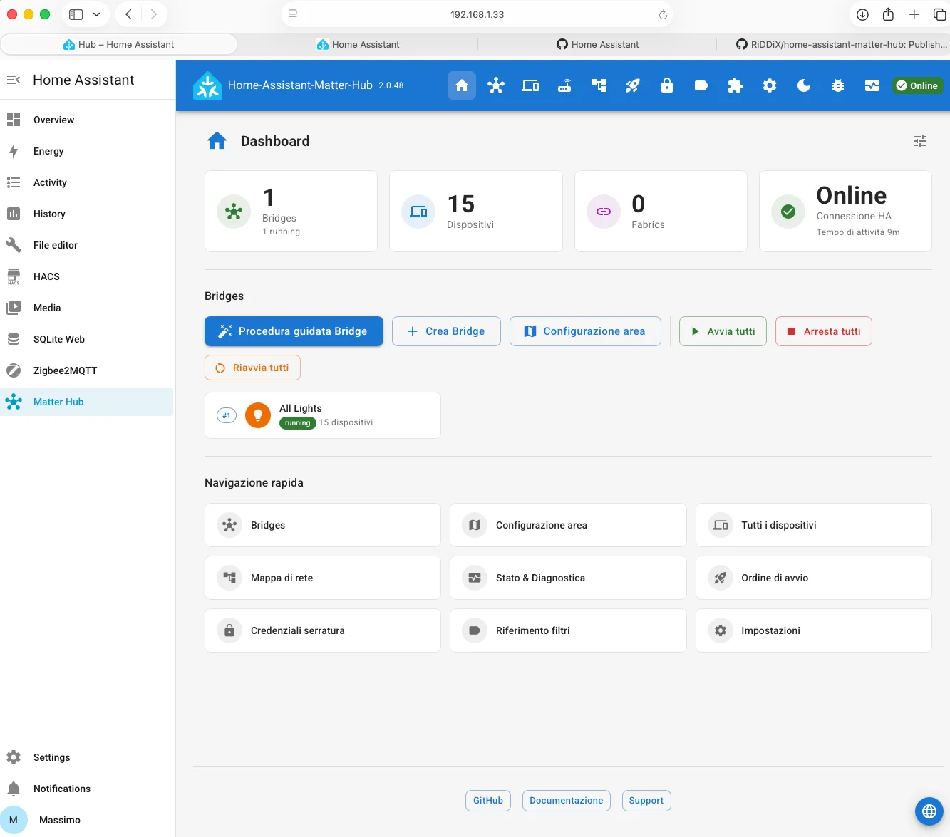The height and width of the screenshot is (837, 950).
Task: Open the puzzle-piece plugins icon
Action: click(735, 85)
